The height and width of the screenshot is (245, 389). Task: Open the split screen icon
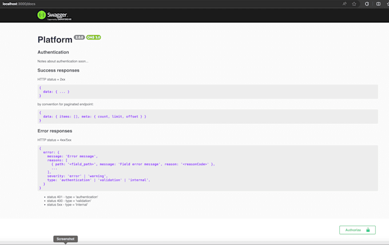click(x=378, y=4)
